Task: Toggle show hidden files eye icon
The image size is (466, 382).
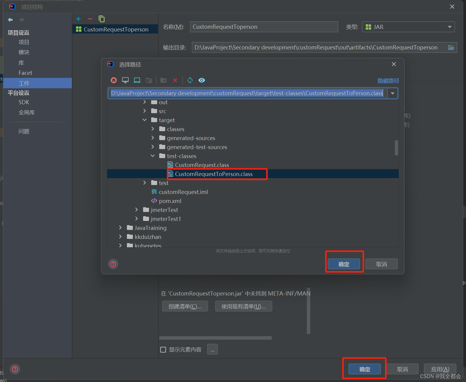Action: [x=202, y=80]
